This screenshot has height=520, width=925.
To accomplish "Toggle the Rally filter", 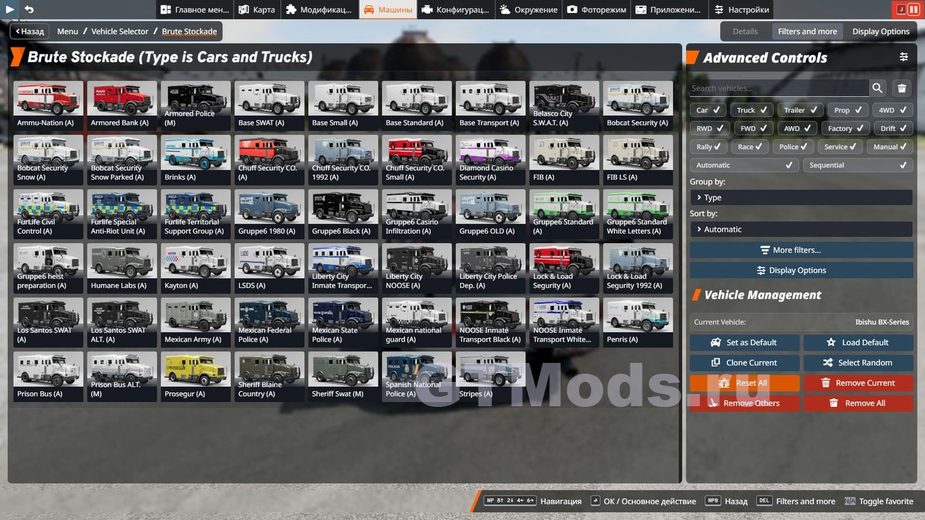I will [708, 146].
